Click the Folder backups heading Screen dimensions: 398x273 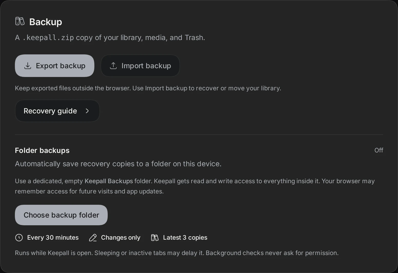pos(42,150)
